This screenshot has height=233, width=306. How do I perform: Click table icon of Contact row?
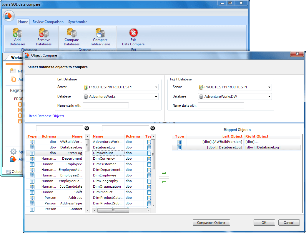point(32,209)
